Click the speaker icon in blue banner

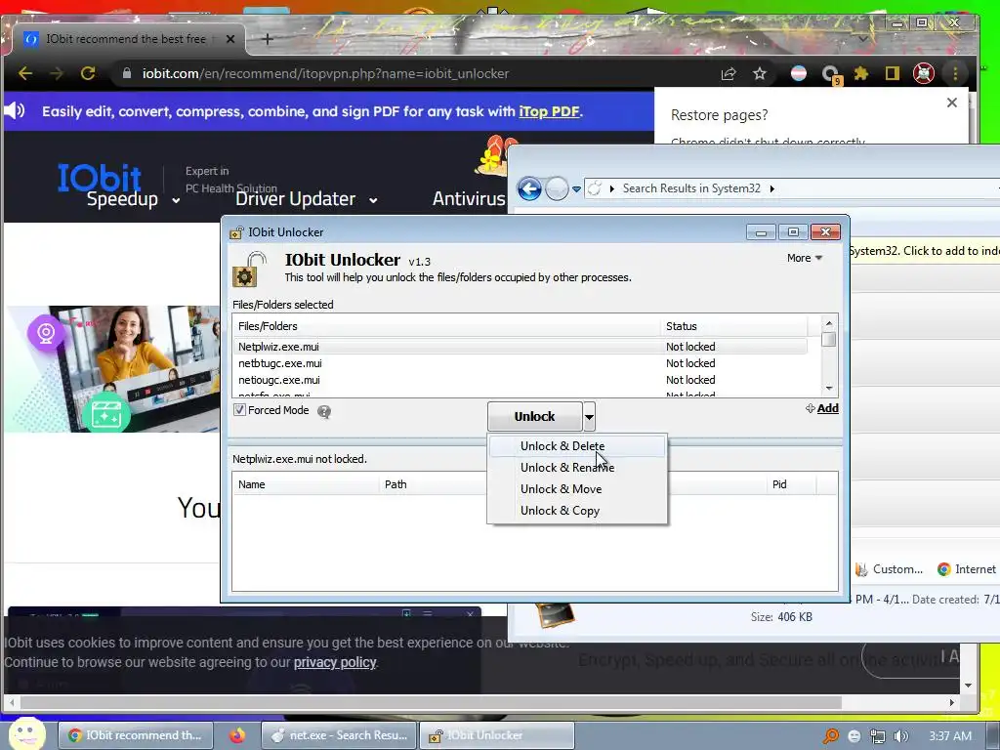point(15,111)
